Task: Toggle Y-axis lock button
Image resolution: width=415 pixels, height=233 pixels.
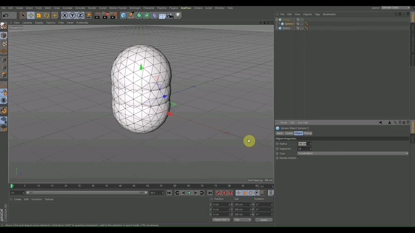Action: click(x=72, y=15)
